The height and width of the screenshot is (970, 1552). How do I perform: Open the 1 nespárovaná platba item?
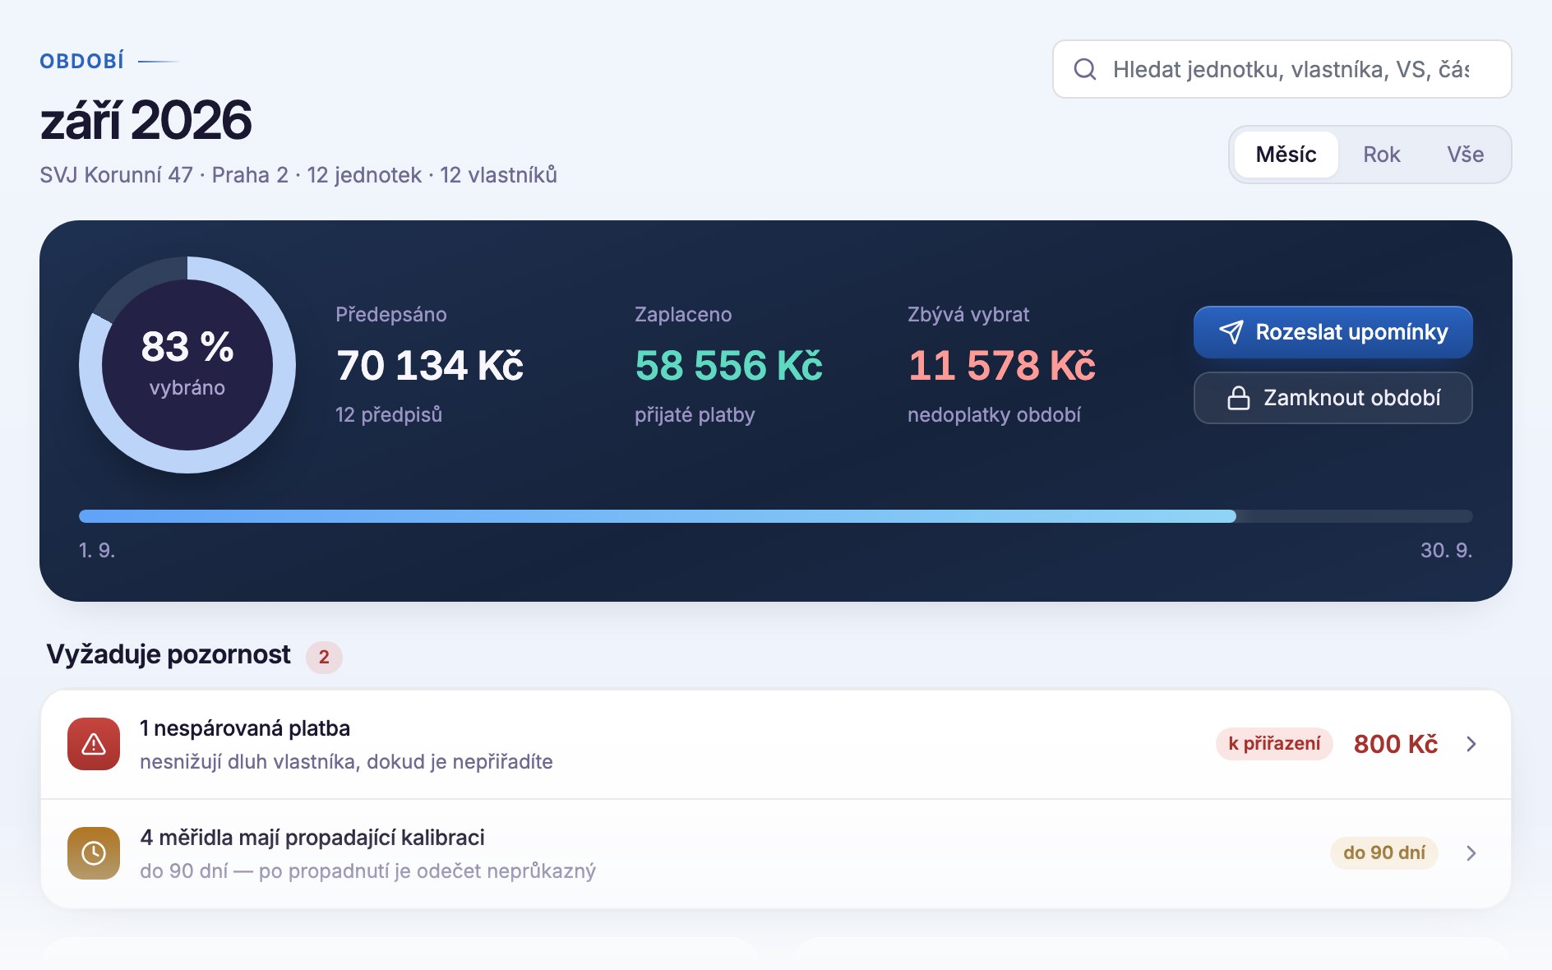(x=775, y=744)
